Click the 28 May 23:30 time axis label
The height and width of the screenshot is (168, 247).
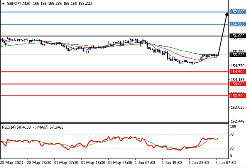point(39,163)
